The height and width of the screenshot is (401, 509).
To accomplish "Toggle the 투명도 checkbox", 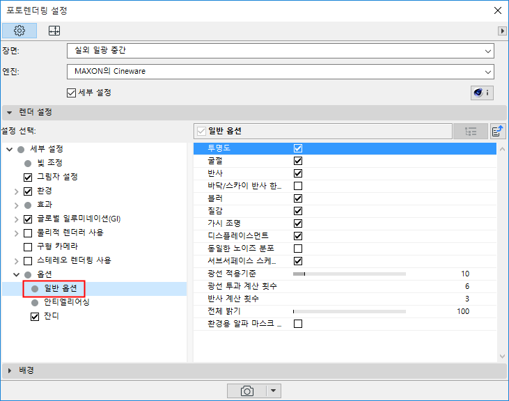I will pos(298,148).
